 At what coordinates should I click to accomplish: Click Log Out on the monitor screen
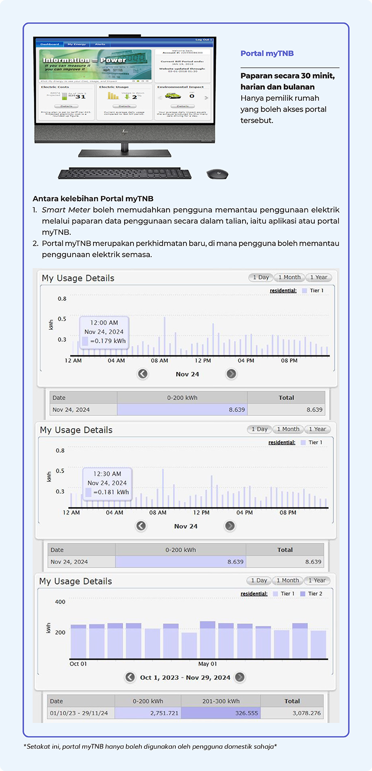coord(202,40)
